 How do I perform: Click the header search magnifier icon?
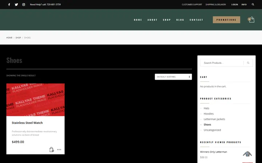(x=253, y=4)
